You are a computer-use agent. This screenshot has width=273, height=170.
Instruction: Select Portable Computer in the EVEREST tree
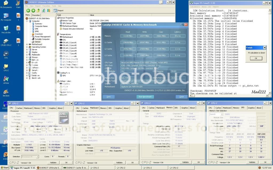pyautogui.click(x=42, y=39)
